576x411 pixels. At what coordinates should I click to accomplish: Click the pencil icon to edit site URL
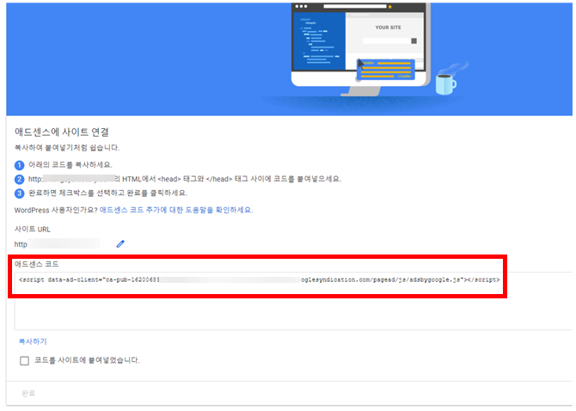click(120, 244)
